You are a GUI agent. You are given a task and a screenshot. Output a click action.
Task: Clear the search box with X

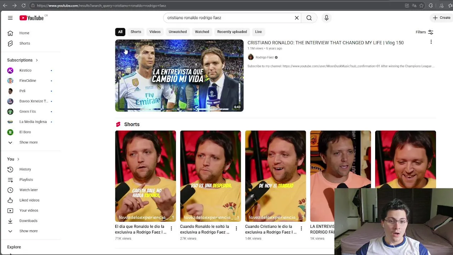pyautogui.click(x=297, y=18)
